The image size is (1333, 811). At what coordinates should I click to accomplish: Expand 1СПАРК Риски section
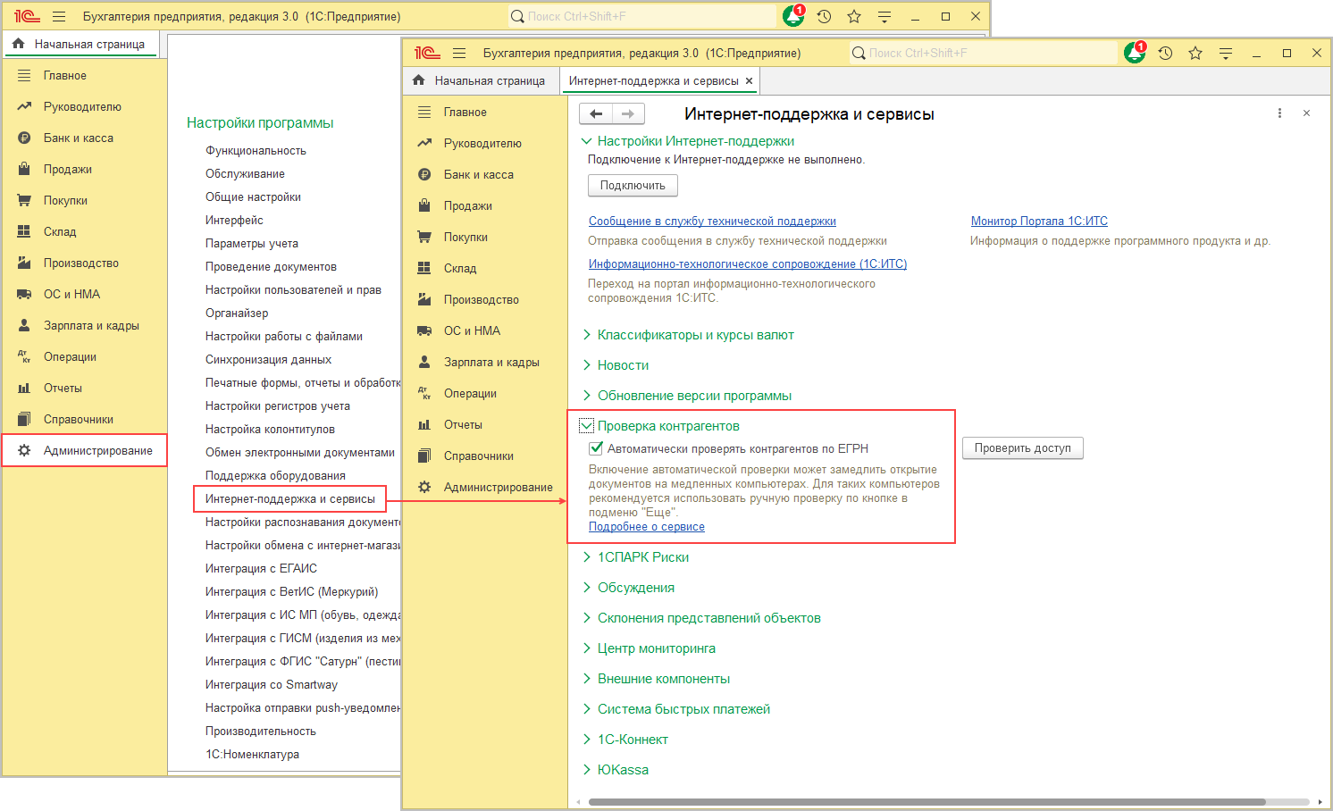tap(587, 557)
